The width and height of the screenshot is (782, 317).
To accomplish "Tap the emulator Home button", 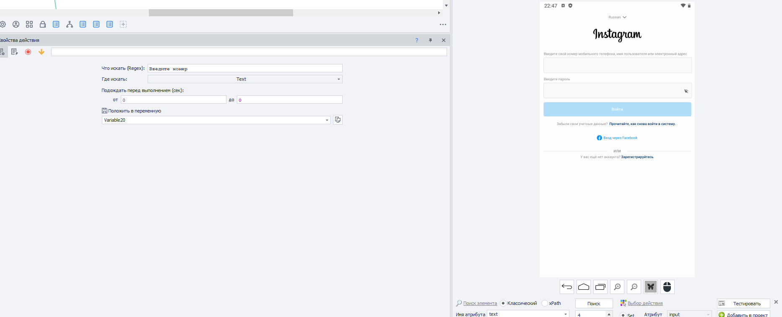I will click(584, 287).
